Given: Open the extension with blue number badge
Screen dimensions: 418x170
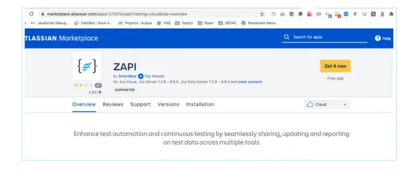Looking at the screenshot, I should (328, 15).
